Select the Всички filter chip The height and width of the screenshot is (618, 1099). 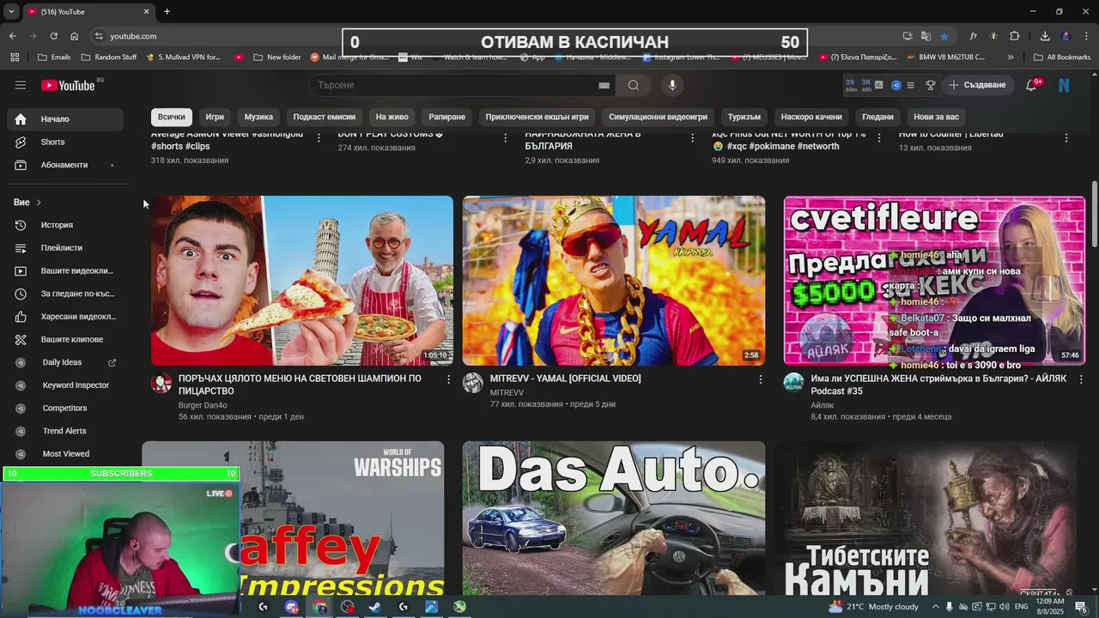pos(172,117)
